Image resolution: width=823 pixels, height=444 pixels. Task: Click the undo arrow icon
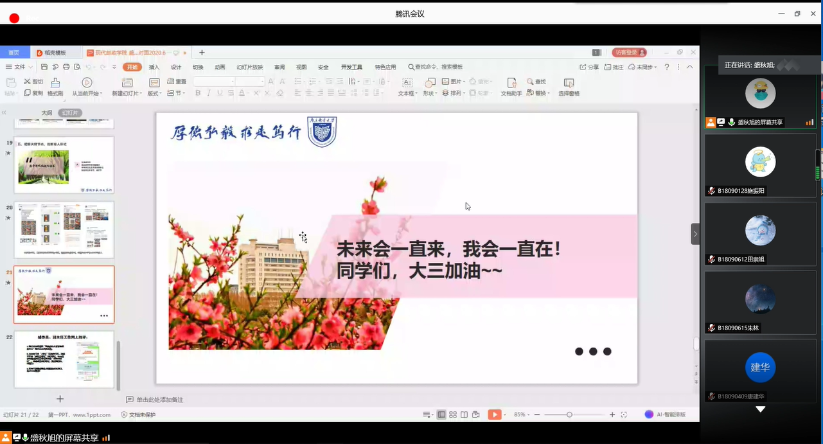88,67
